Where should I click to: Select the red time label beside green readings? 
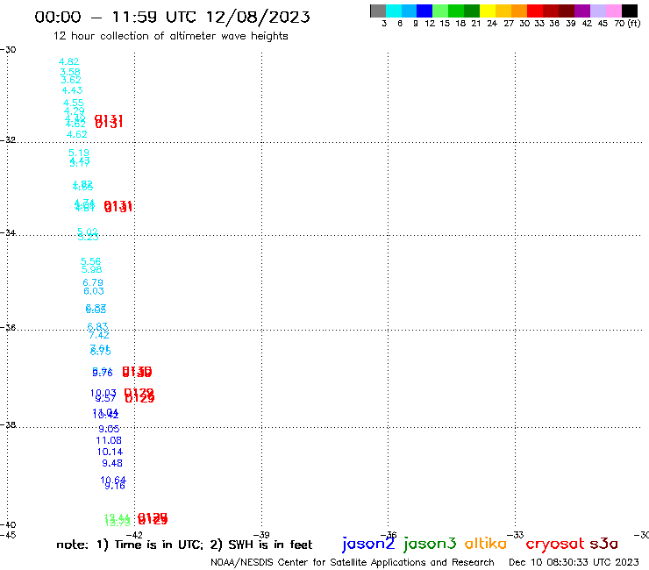click(x=153, y=518)
